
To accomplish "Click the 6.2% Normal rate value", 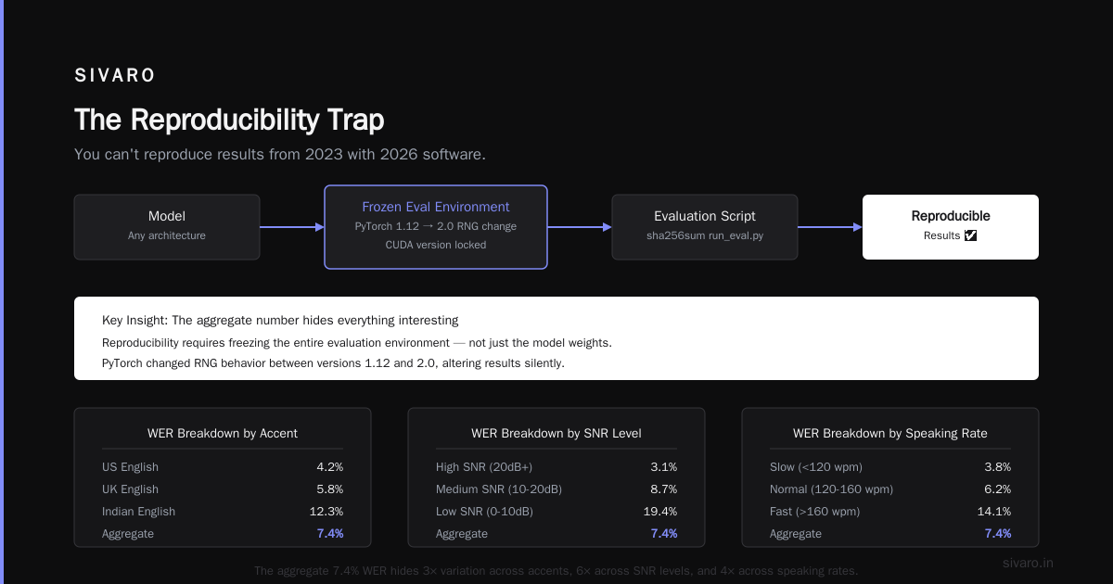I will tap(998, 489).
